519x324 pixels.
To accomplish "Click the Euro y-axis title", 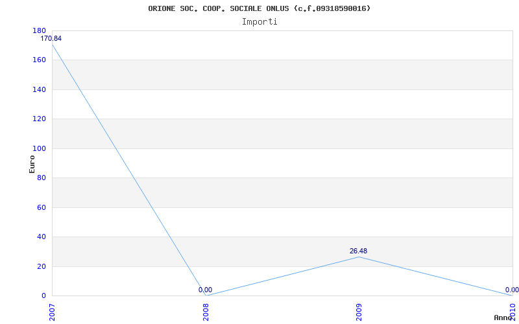I will [32, 164].
